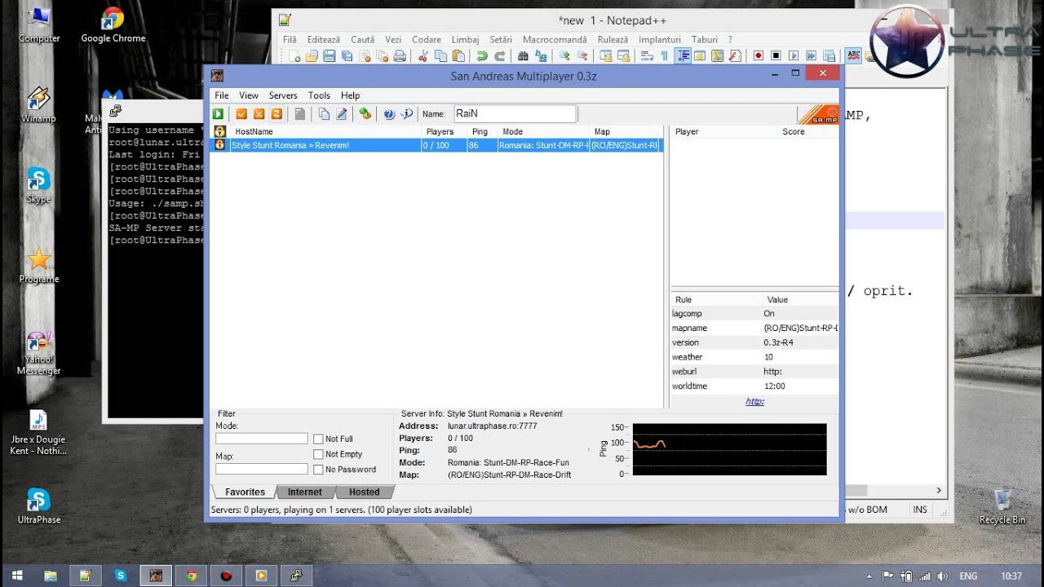This screenshot has height=587, width=1044.
Task: Click Delete Server orange X icon
Action: pos(259,114)
